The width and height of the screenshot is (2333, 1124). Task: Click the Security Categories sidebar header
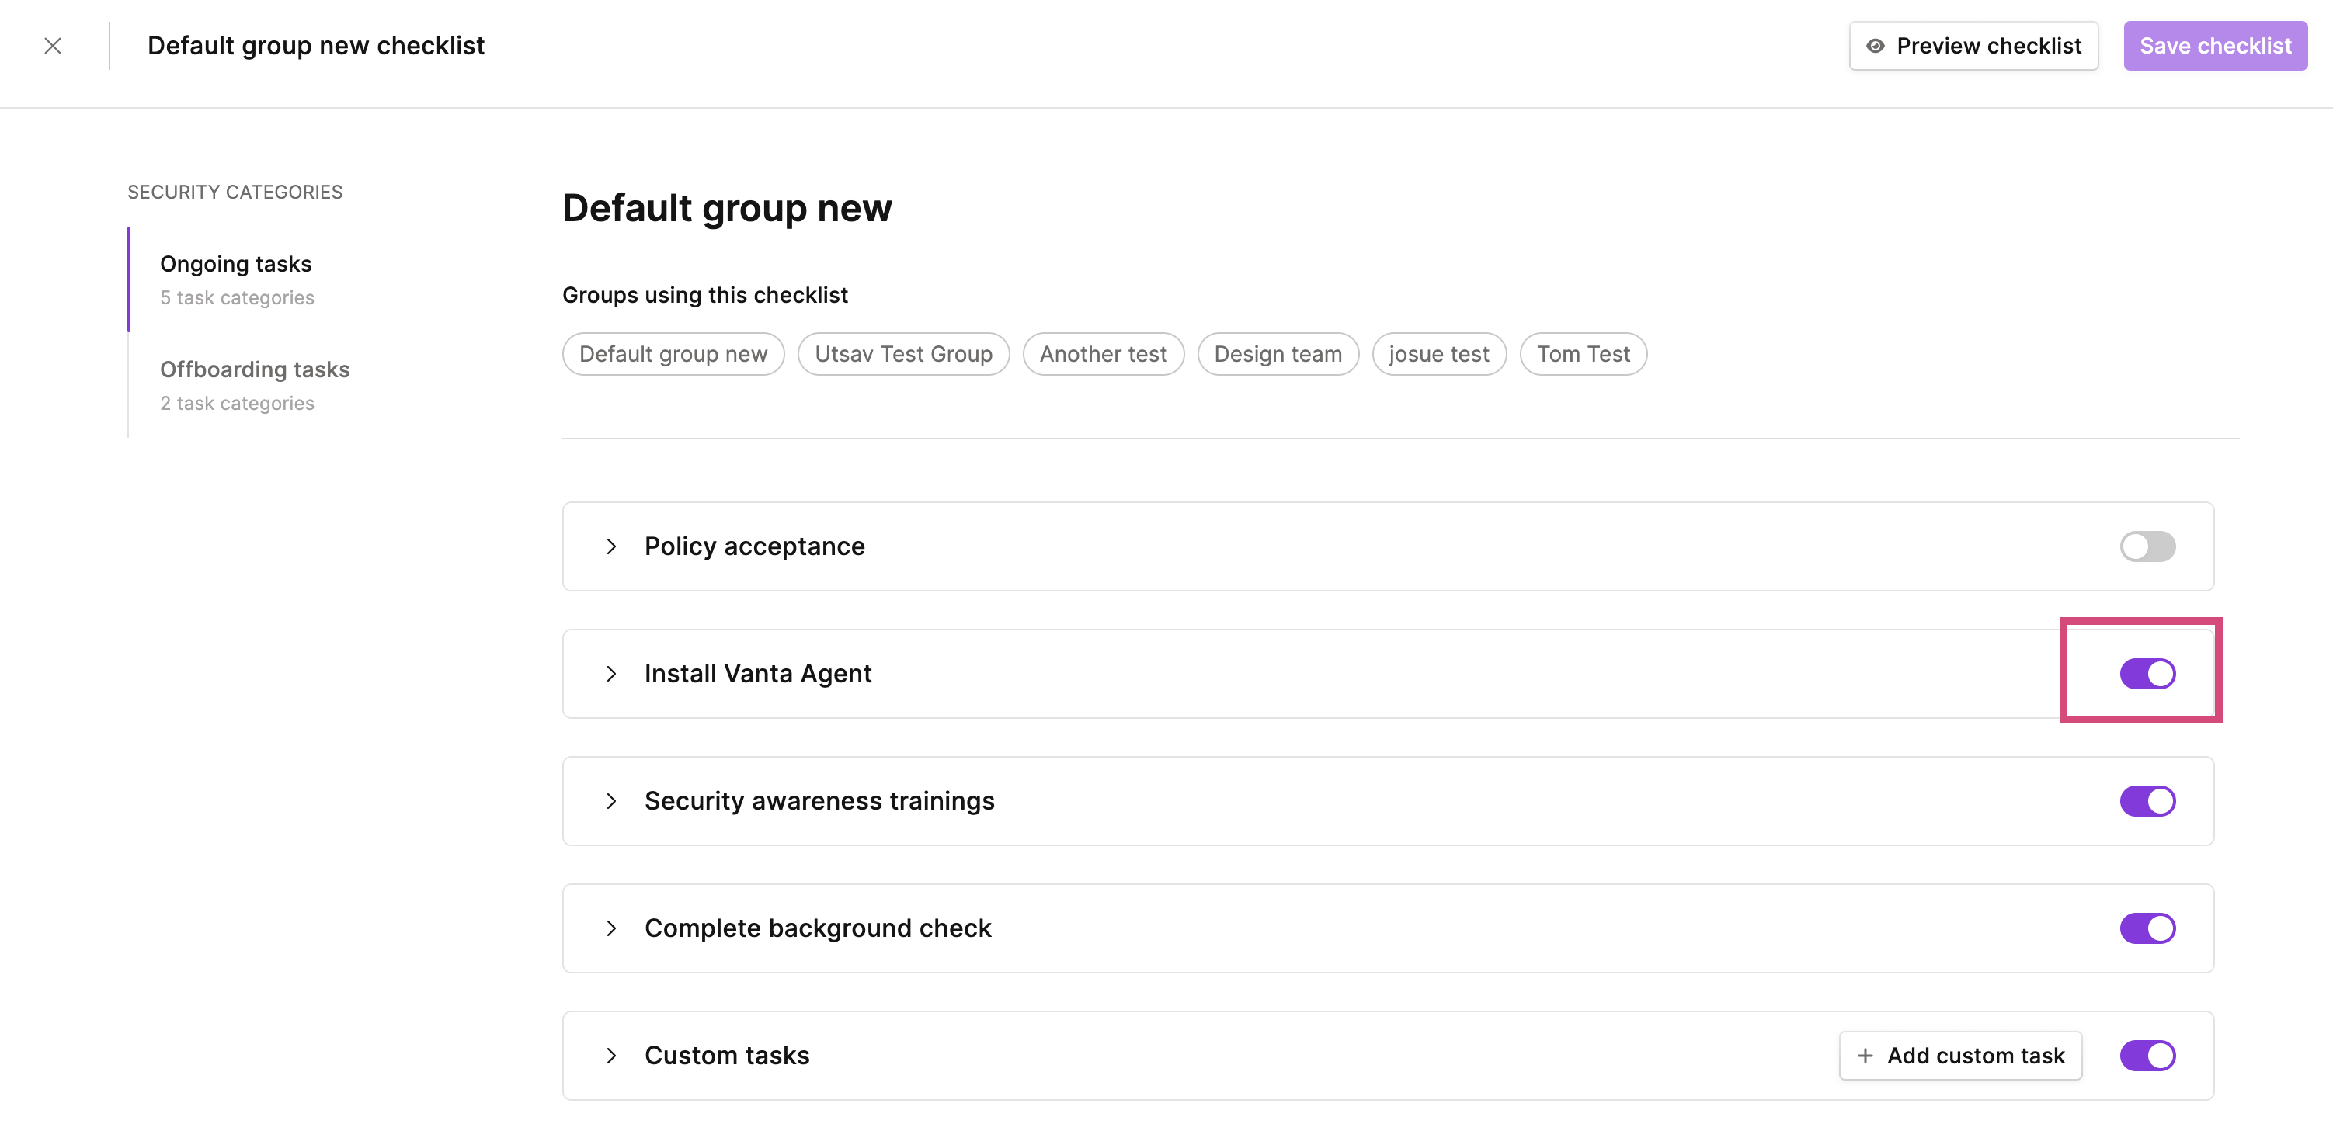(x=235, y=193)
